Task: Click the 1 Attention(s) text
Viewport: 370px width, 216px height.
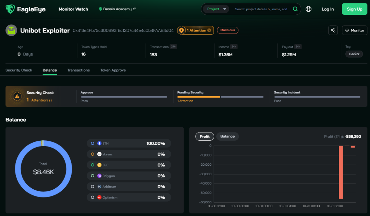Action: 39,100
